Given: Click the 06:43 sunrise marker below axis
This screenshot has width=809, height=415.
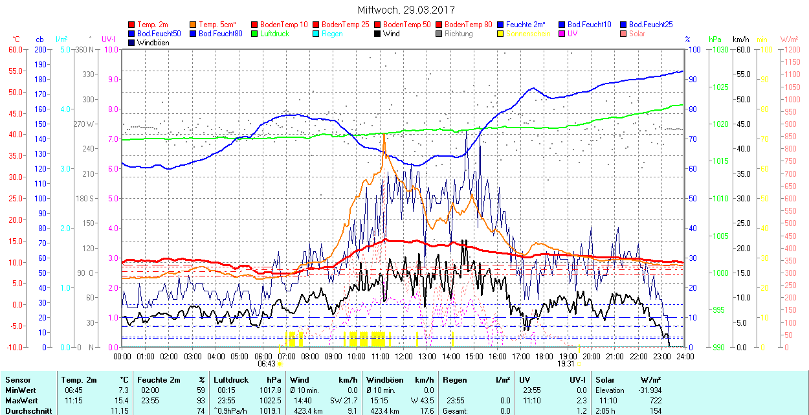Looking at the screenshot, I should 267,364.
